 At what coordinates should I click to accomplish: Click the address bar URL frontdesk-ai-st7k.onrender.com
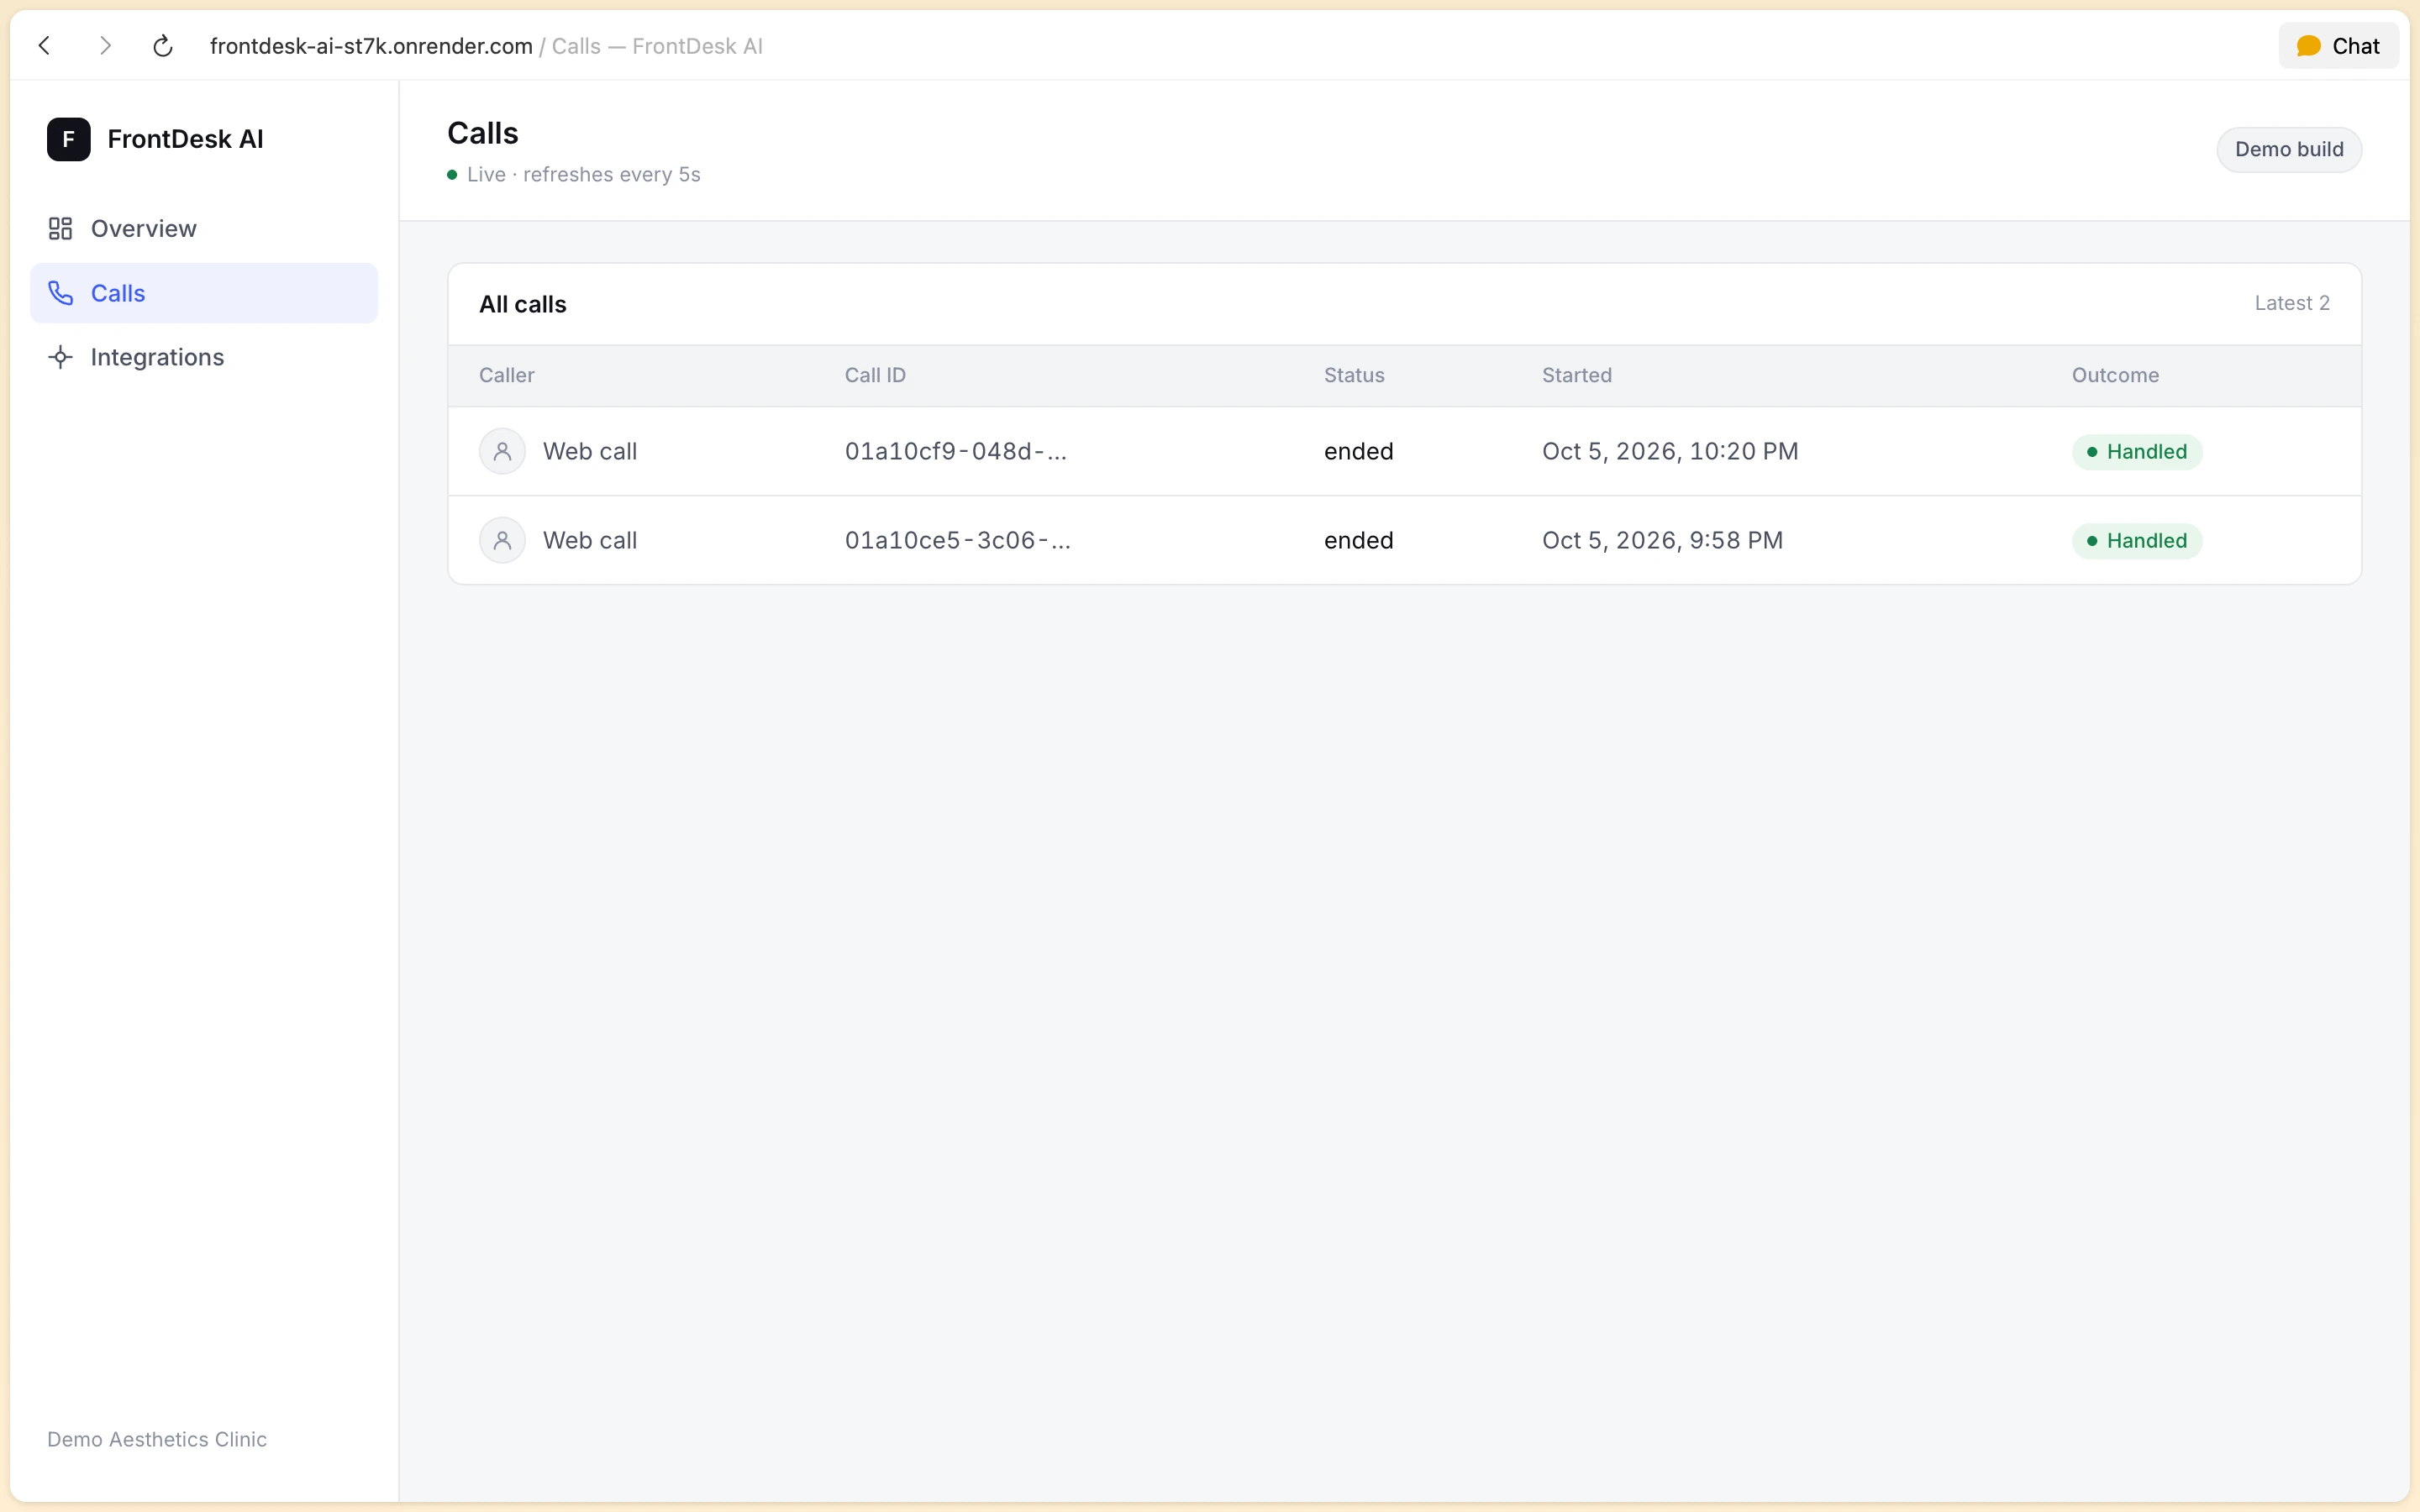click(371, 46)
